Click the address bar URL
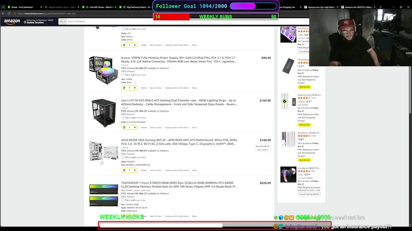The width and height of the screenshot is (412, 231). pyautogui.click(x=47, y=13)
